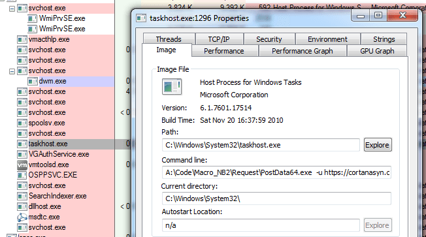Click the Autostart Location field
The width and height of the screenshot is (426, 237).
[261, 225]
